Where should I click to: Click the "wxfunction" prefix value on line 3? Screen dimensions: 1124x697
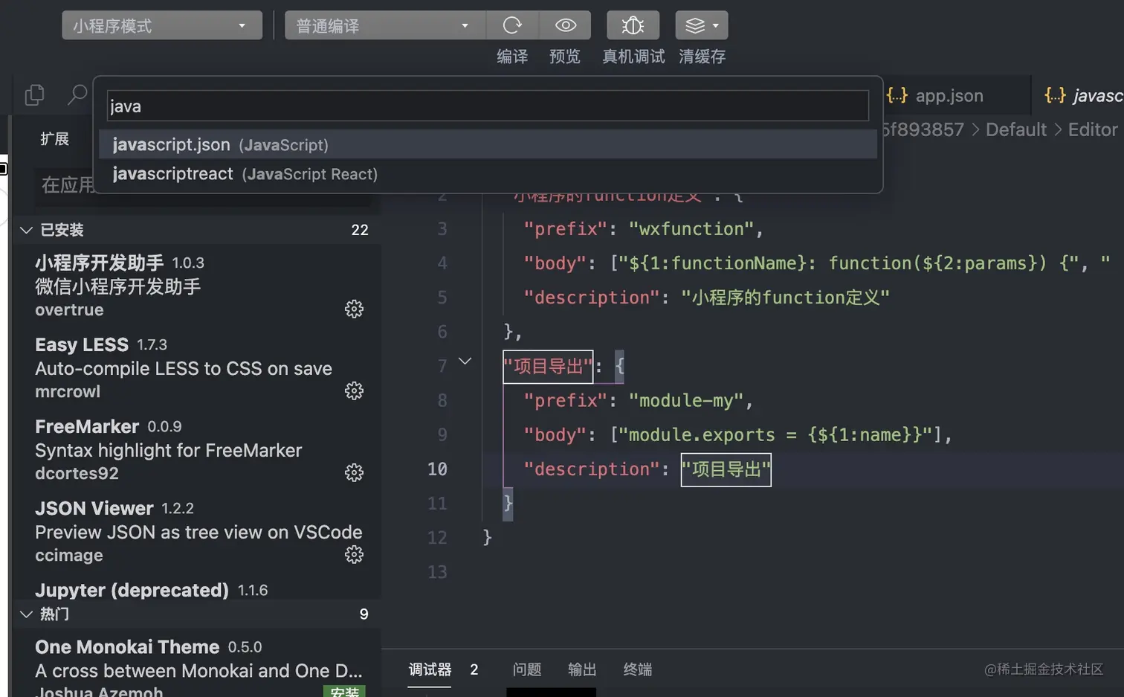(x=691, y=229)
